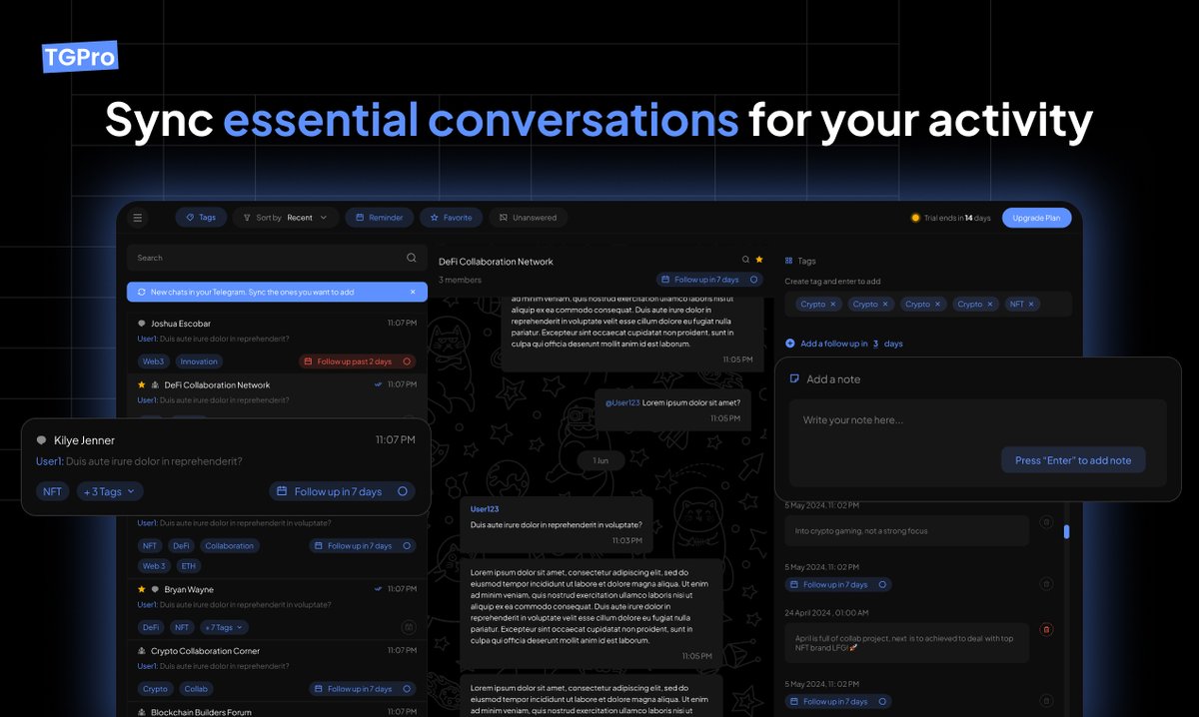Click the Press Enter to add note button

click(x=1073, y=460)
